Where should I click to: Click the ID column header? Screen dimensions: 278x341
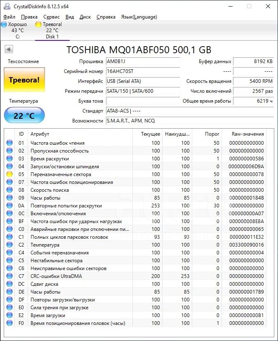click(x=21, y=134)
